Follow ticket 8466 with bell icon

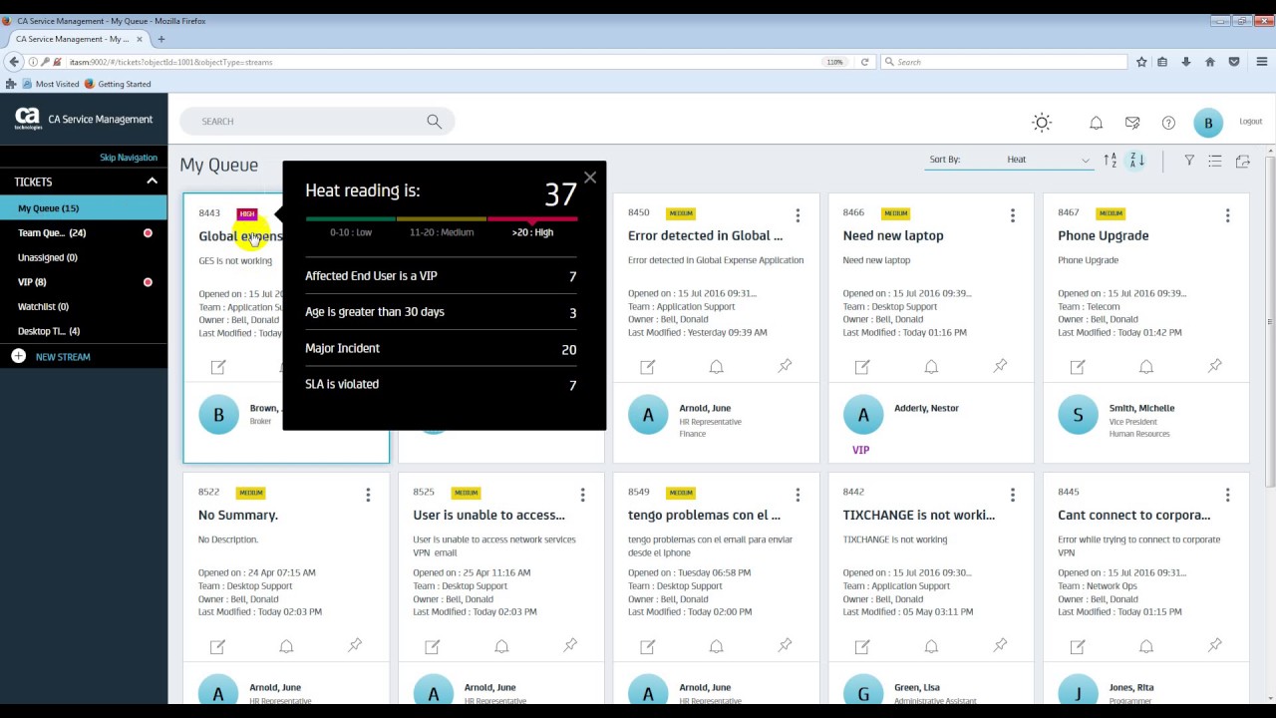[x=931, y=367]
